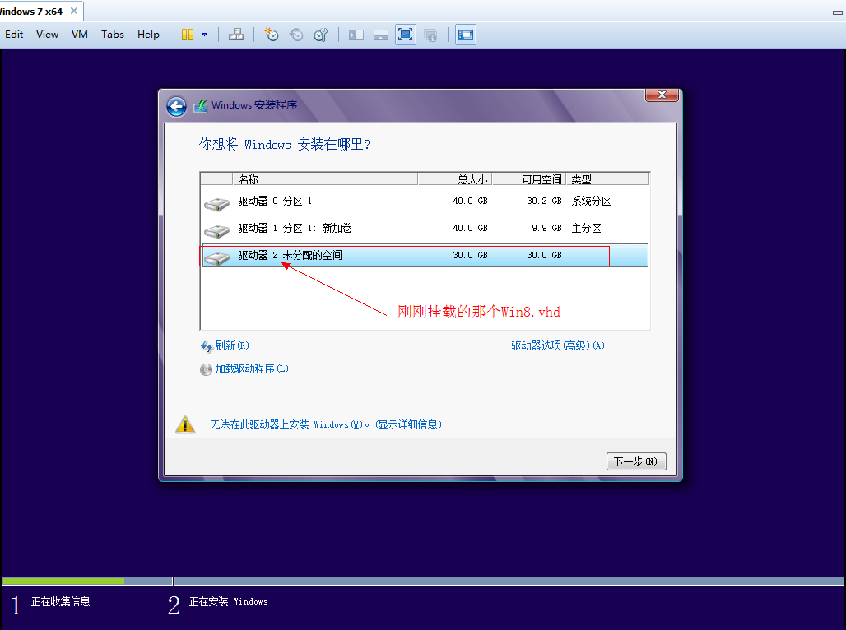The image size is (846, 630).
Task: Click disk icon for 驱动器 1
Action: [x=217, y=231]
